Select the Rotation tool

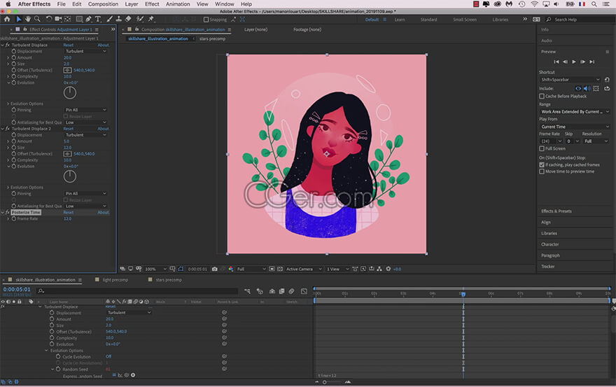click(x=49, y=19)
